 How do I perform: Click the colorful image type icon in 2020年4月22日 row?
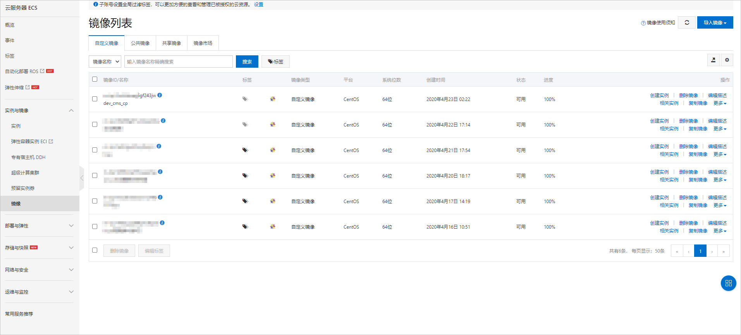click(273, 125)
